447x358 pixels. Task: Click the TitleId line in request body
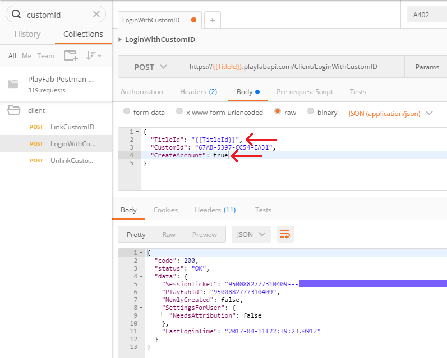tap(294, 140)
